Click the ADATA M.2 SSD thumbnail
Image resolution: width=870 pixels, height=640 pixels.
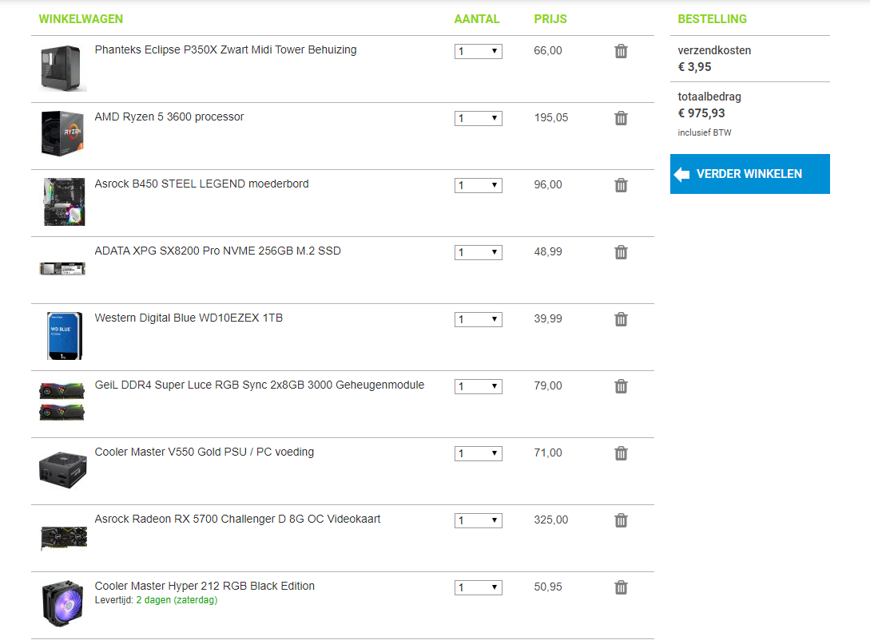coord(62,269)
